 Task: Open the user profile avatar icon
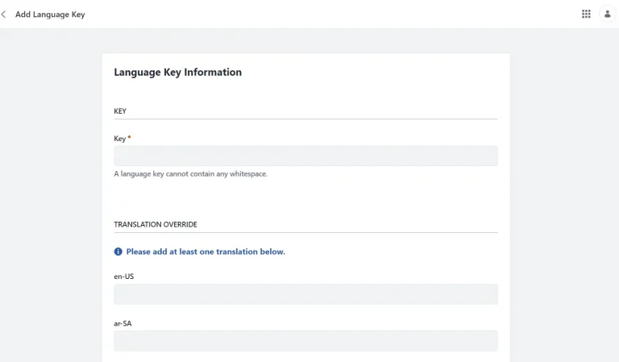607,15
